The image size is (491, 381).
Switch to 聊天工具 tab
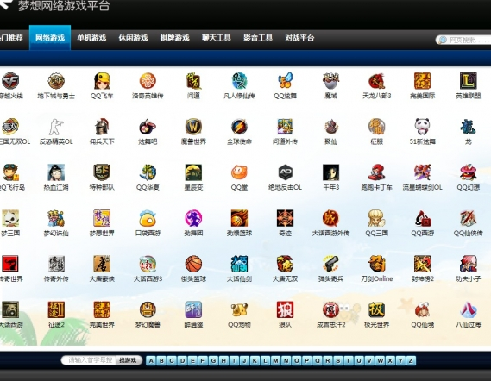tap(217, 38)
